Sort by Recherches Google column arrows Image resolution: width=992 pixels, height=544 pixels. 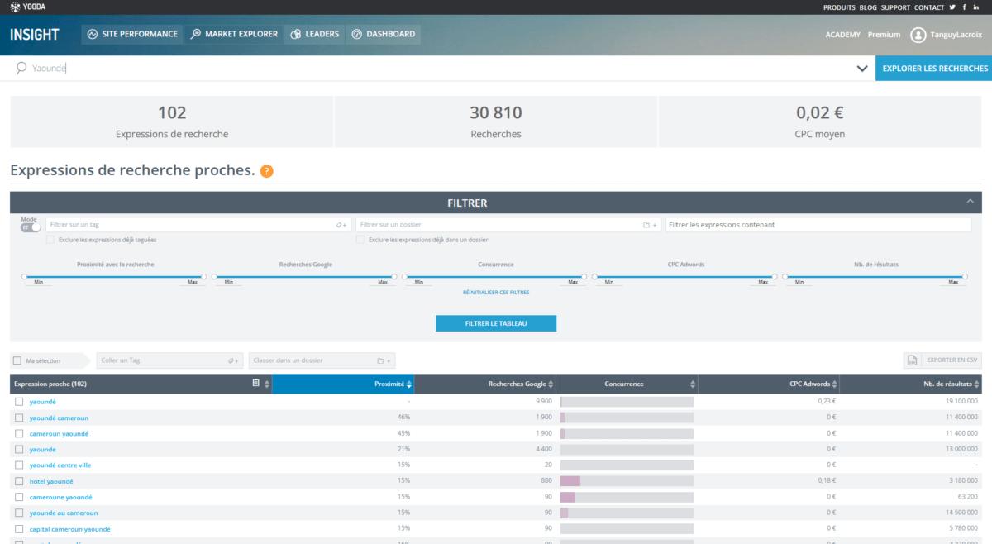pyautogui.click(x=551, y=384)
